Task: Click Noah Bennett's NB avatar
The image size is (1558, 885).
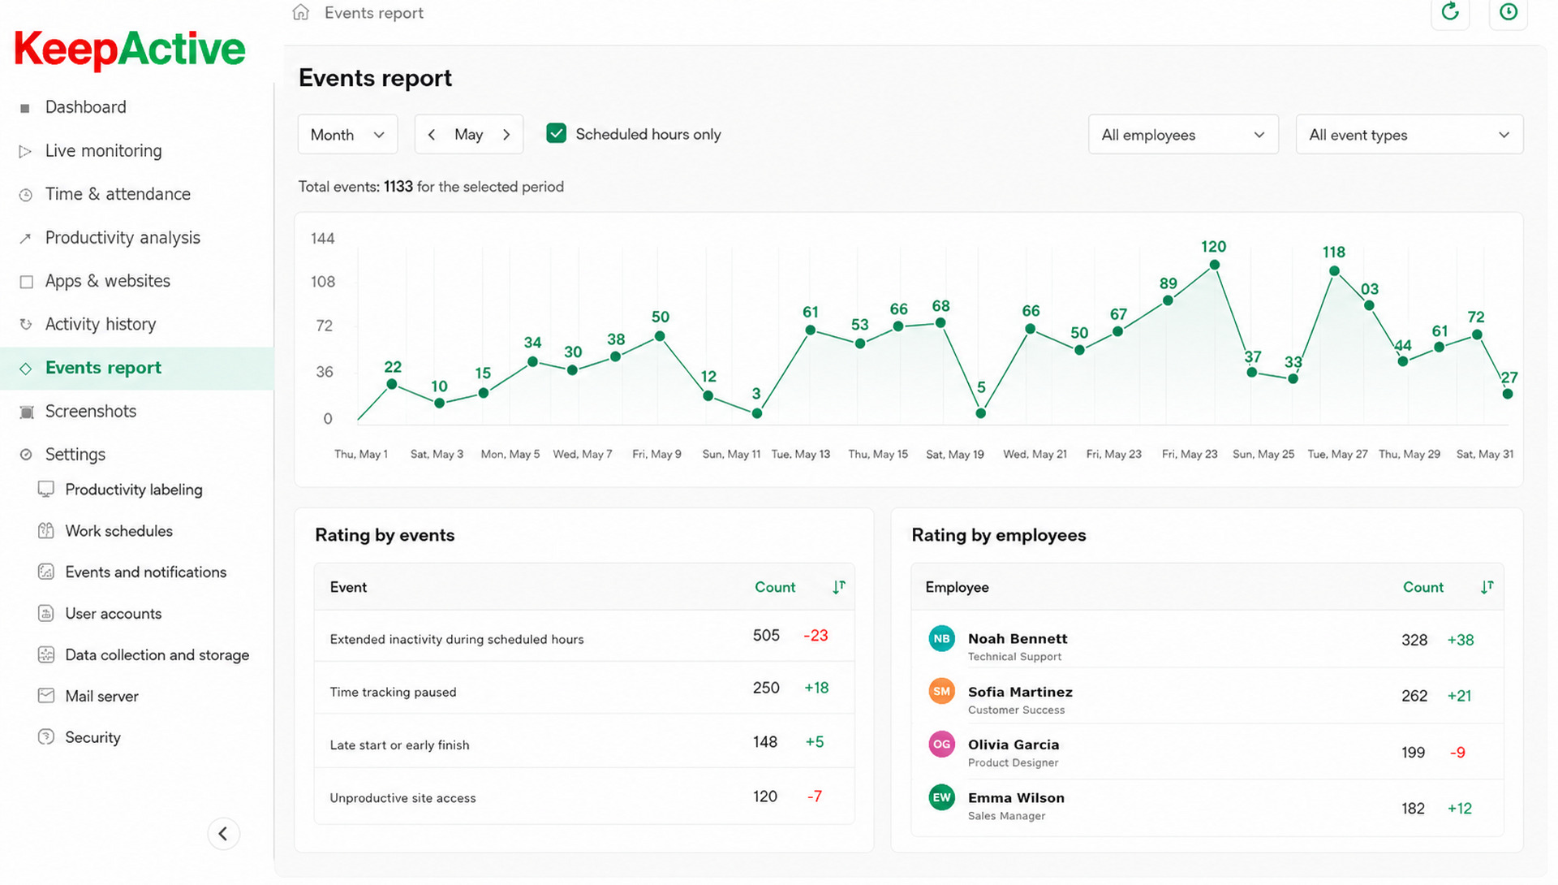Action: (x=941, y=639)
